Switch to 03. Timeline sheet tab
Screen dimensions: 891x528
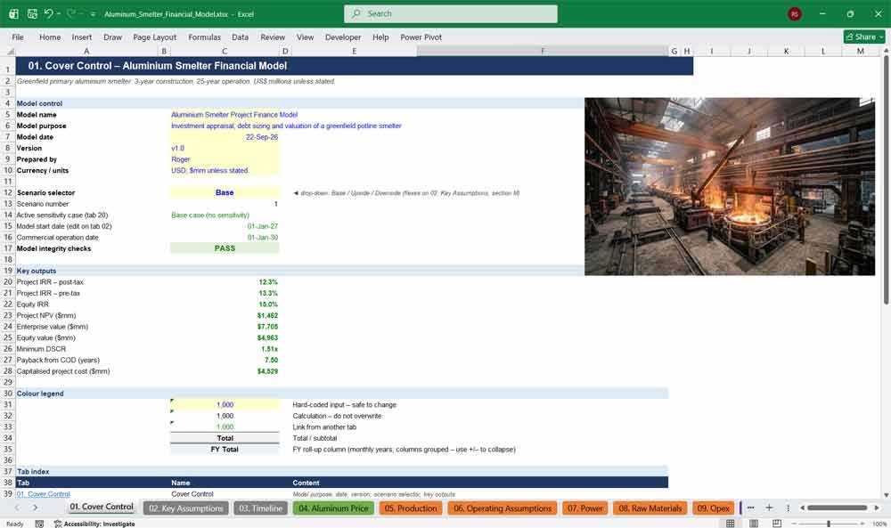(260, 508)
